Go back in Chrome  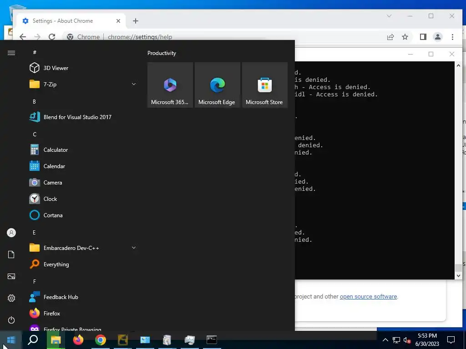pos(23,37)
